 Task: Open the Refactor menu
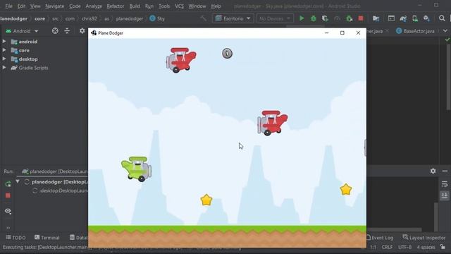click(116, 6)
